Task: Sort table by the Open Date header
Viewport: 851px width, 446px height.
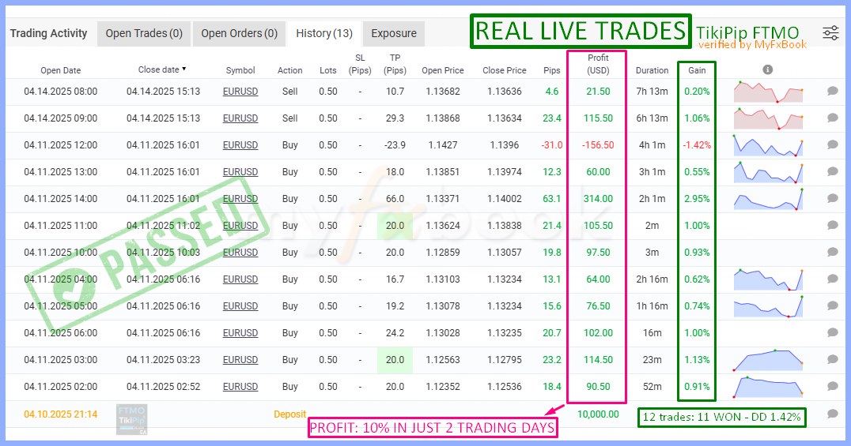Action: pos(61,70)
